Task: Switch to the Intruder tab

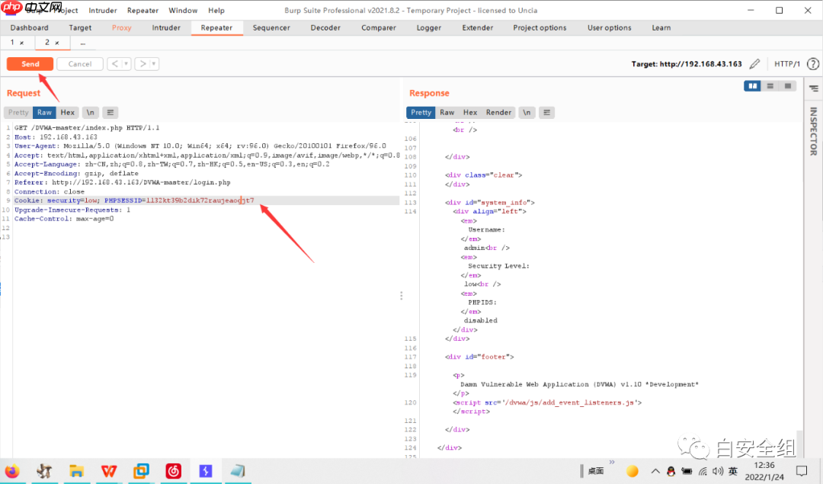Action: 166,28
